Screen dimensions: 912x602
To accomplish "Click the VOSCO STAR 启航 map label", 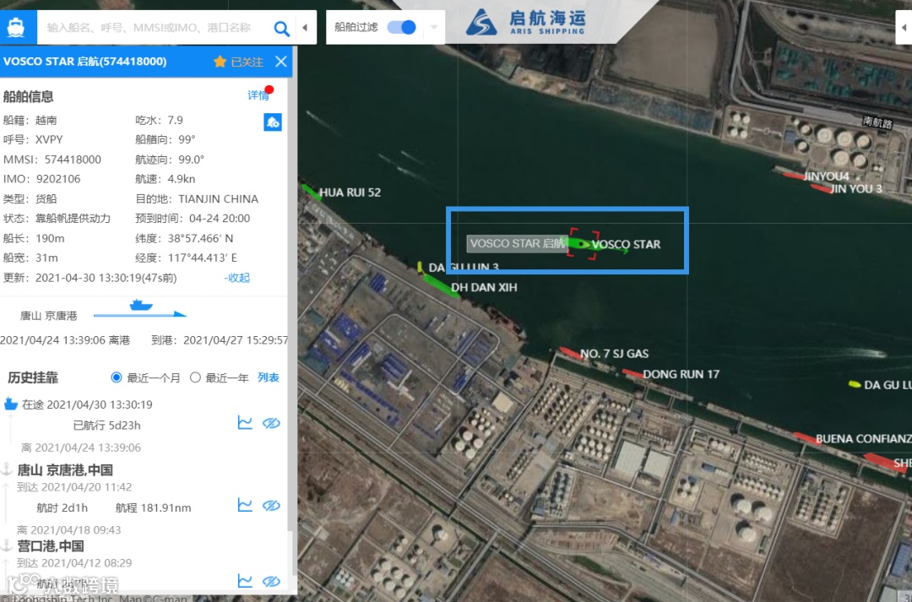I will 517,243.
